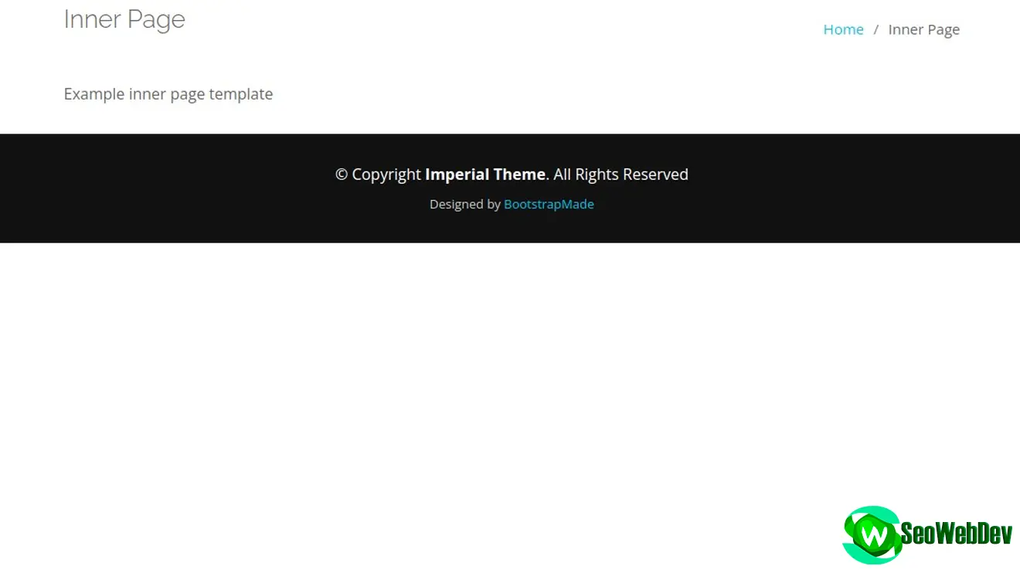Click the word Page in the heading
The width and height of the screenshot is (1020, 573).
point(157,19)
